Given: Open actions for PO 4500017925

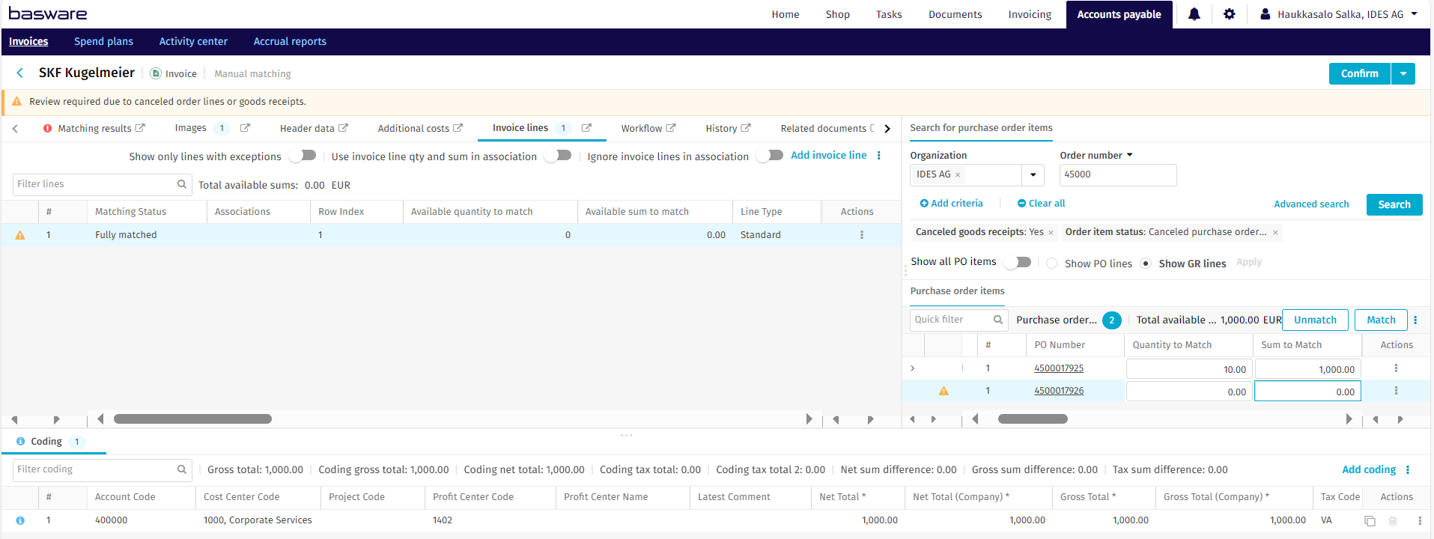Looking at the screenshot, I should point(1396,368).
